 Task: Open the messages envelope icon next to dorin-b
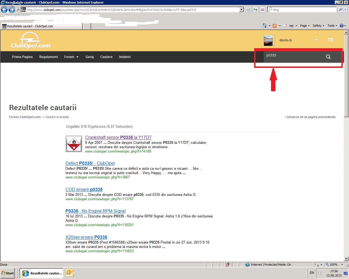(x=330, y=40)
